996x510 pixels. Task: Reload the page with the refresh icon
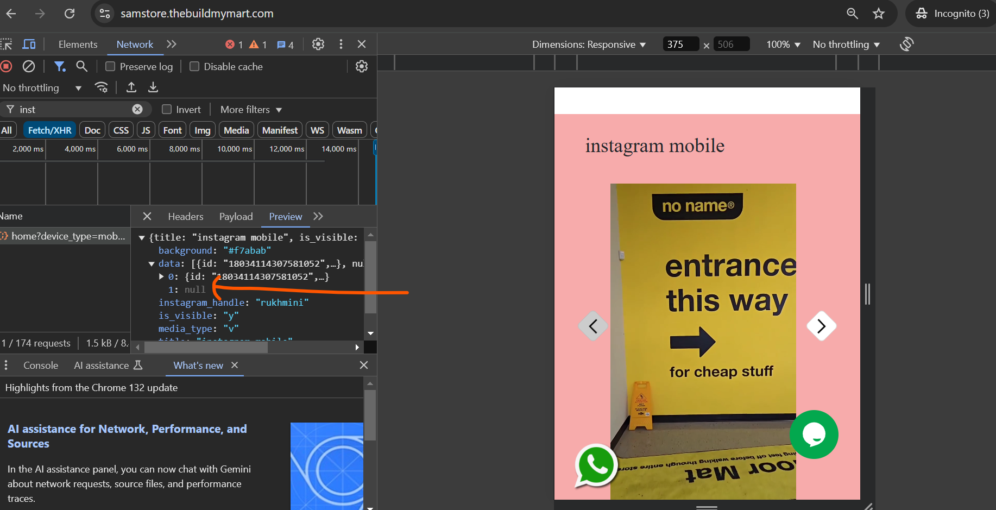70,14
